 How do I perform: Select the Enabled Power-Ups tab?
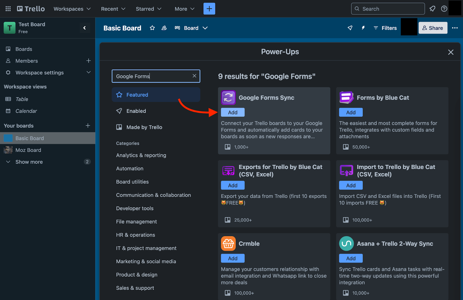(136, 111)
